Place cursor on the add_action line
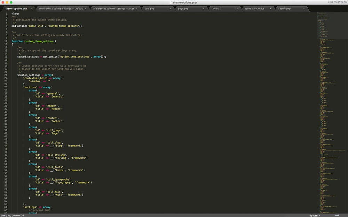This screenshot has width=348, height=217. 47,26
